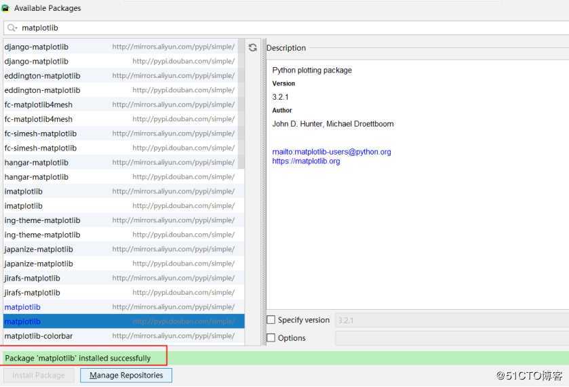Select hangar-matplotlib from douban mirror
The width and height of the screenshot is (569, 387).
coord(123,177)
